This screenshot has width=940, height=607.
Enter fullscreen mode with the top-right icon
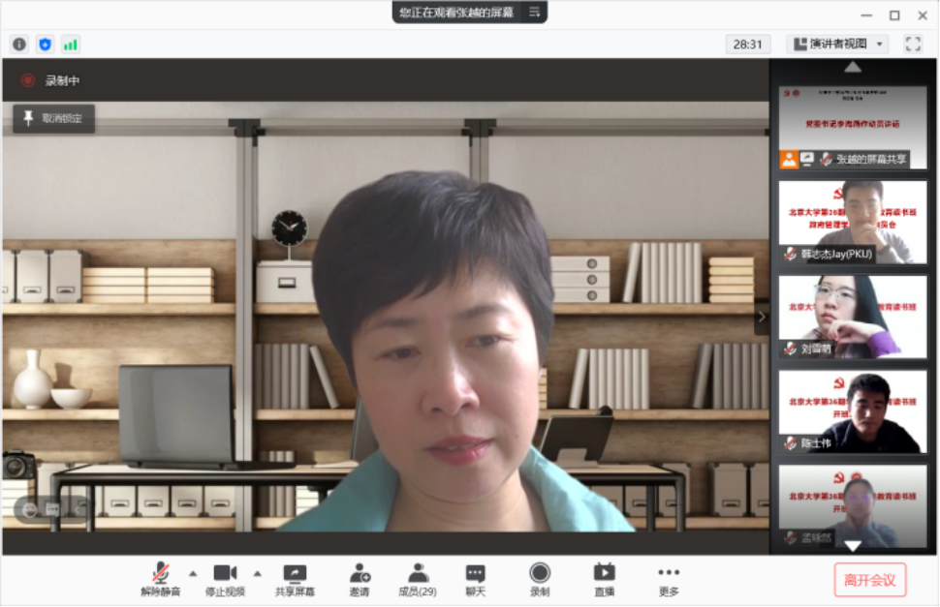(912, 44)
